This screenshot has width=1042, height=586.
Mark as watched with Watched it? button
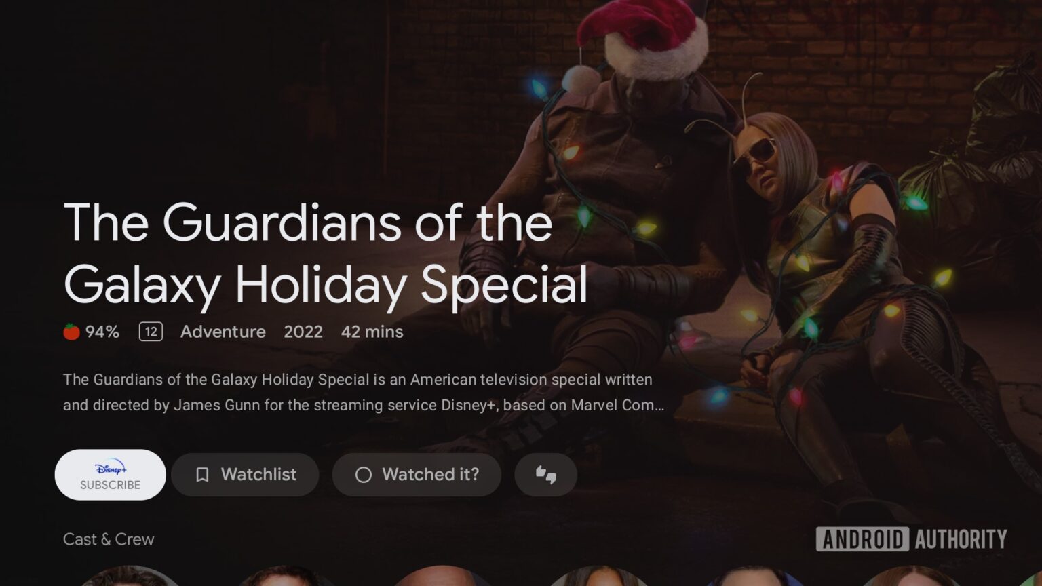click(417, 475)
